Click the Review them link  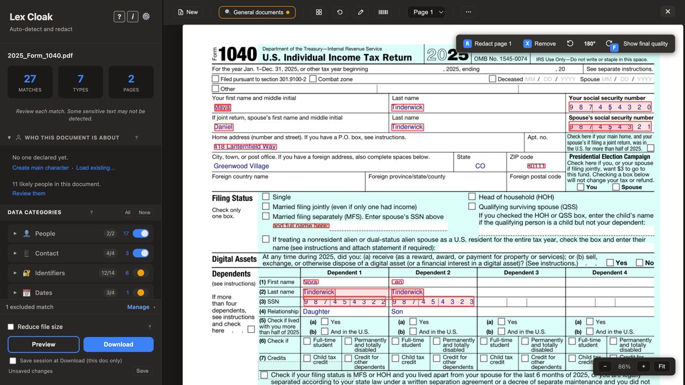click(29, 193)
